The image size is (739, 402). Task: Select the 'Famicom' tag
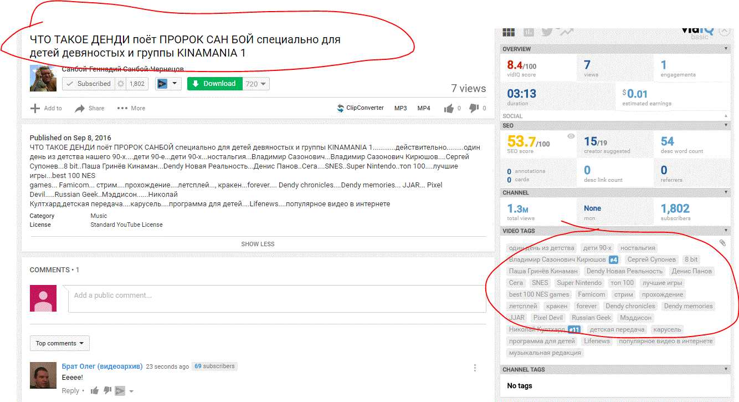(591, 294)
